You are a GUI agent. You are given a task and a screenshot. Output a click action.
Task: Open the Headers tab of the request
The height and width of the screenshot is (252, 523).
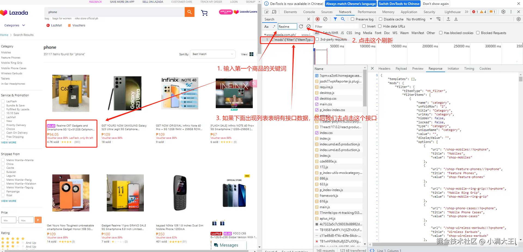[x=384, y=69]
